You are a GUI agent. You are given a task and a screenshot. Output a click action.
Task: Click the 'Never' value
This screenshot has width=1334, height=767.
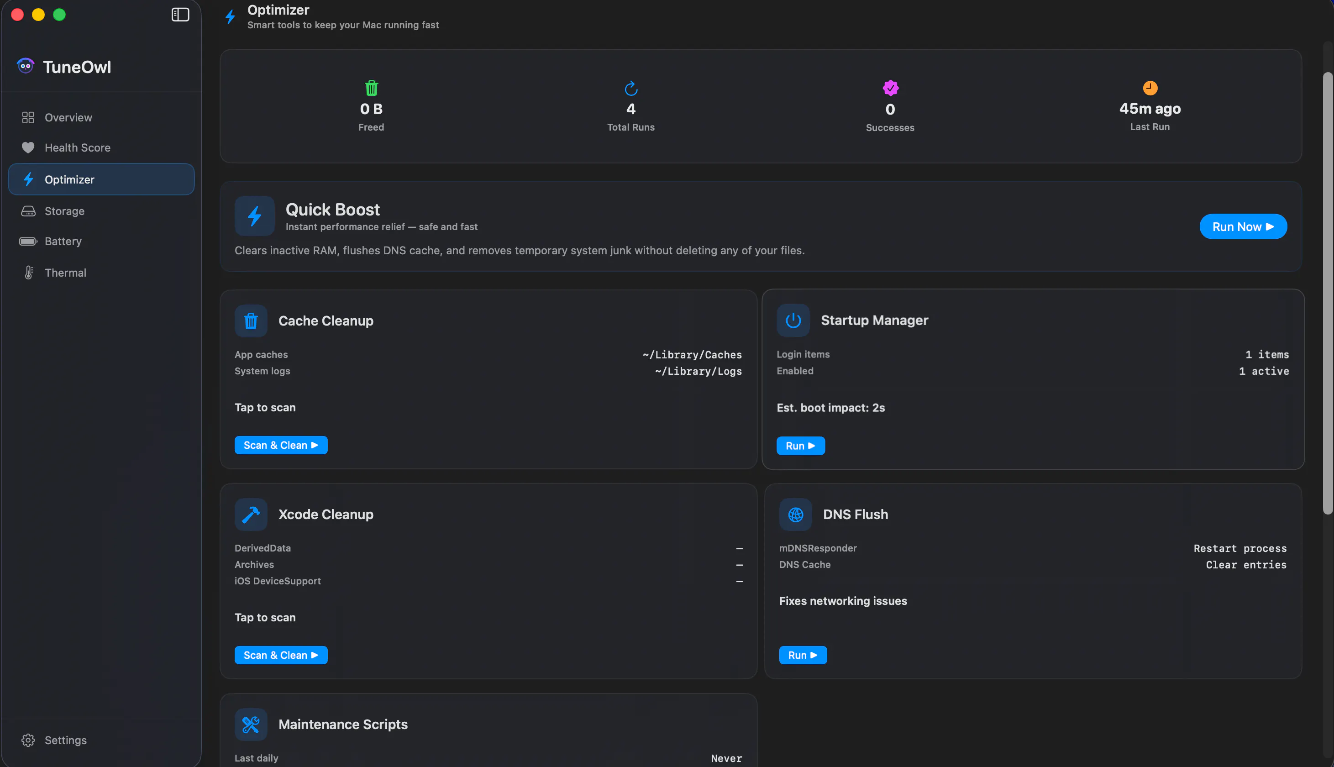pos(726,759)
